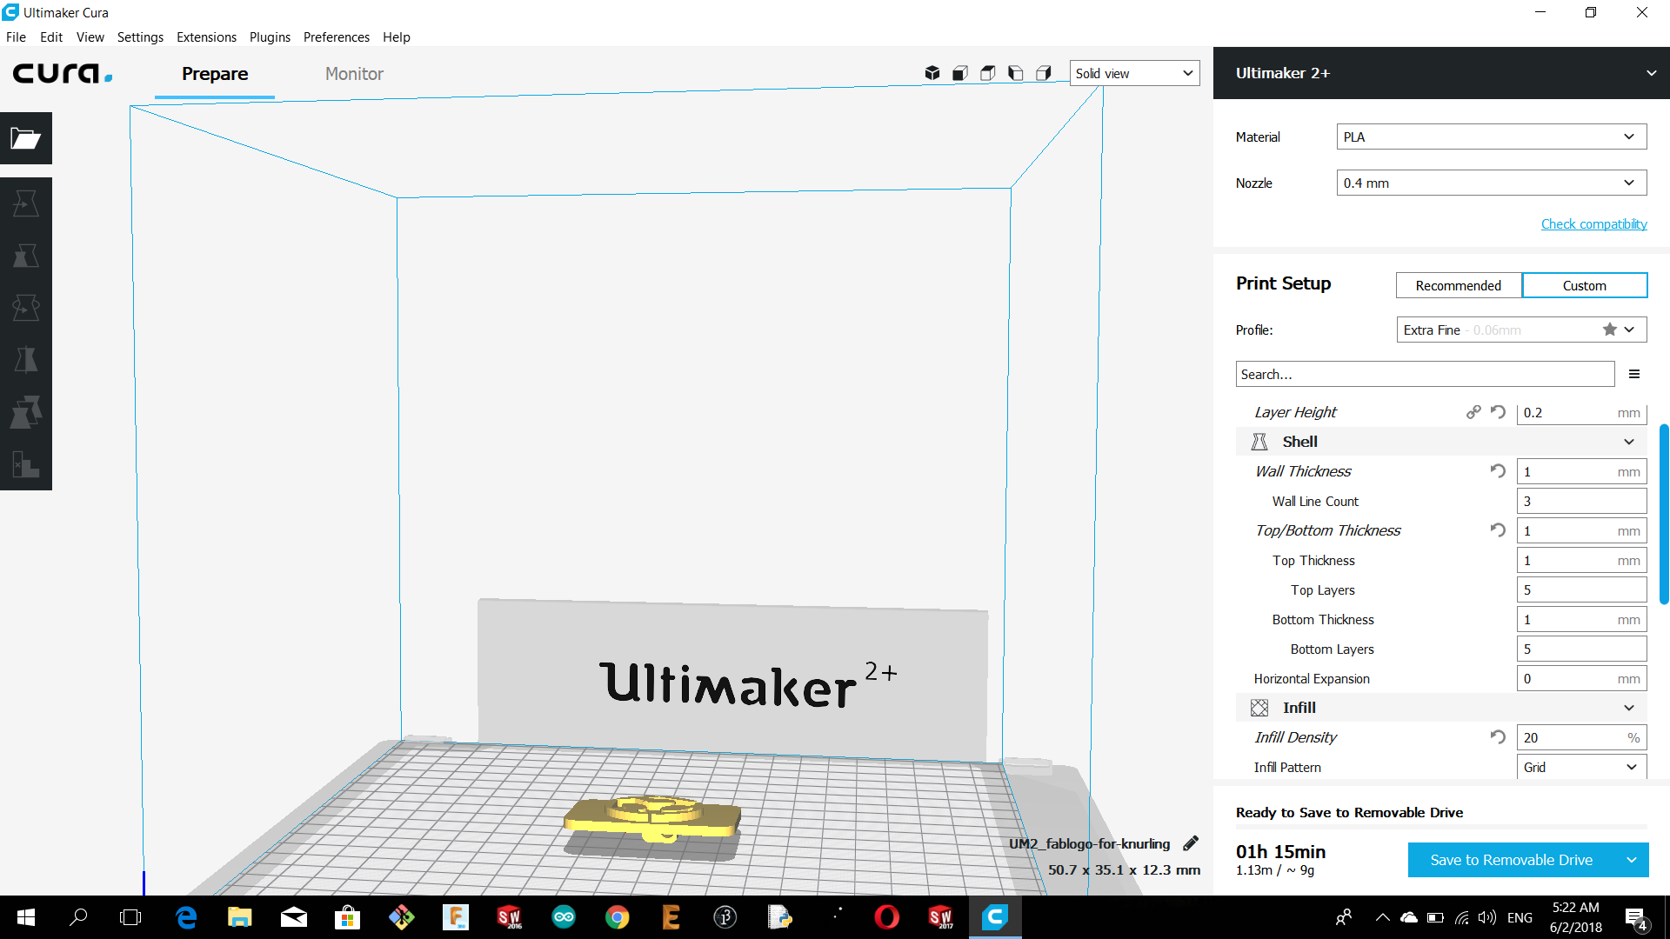Select the Per Model Settings tool
Viewport: 1670px width, 939px height.
point(26,412)
